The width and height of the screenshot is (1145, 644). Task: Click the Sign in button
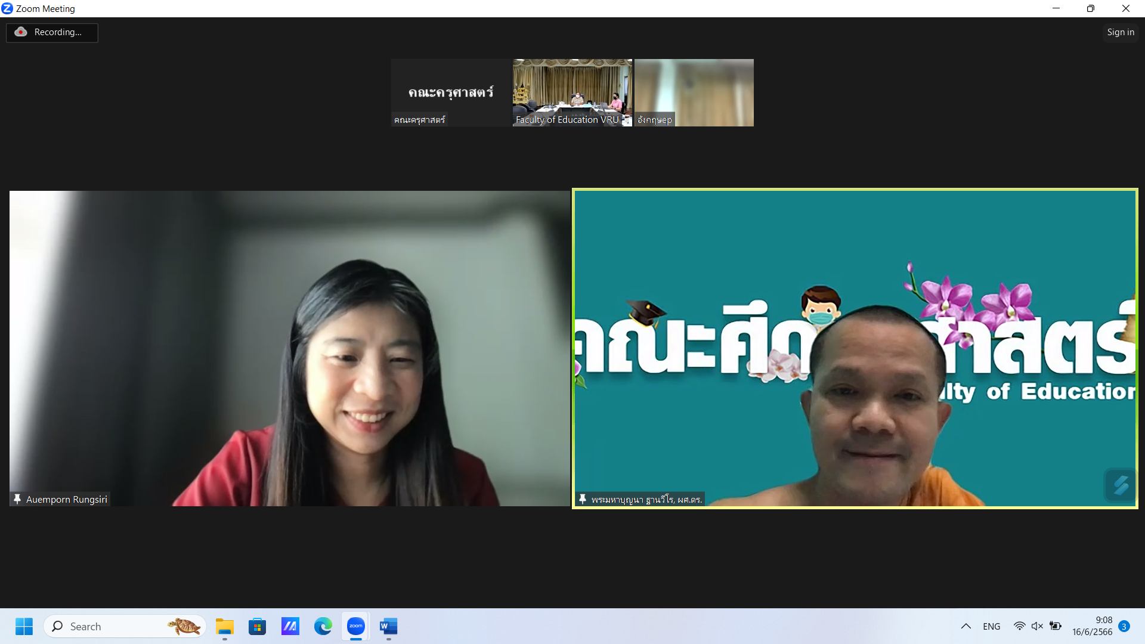[1120, 32]
